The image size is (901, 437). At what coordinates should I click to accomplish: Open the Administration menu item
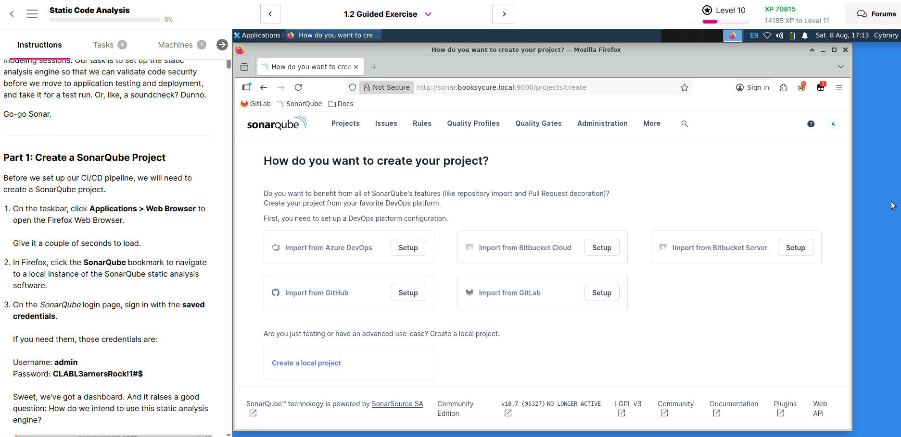602,123
